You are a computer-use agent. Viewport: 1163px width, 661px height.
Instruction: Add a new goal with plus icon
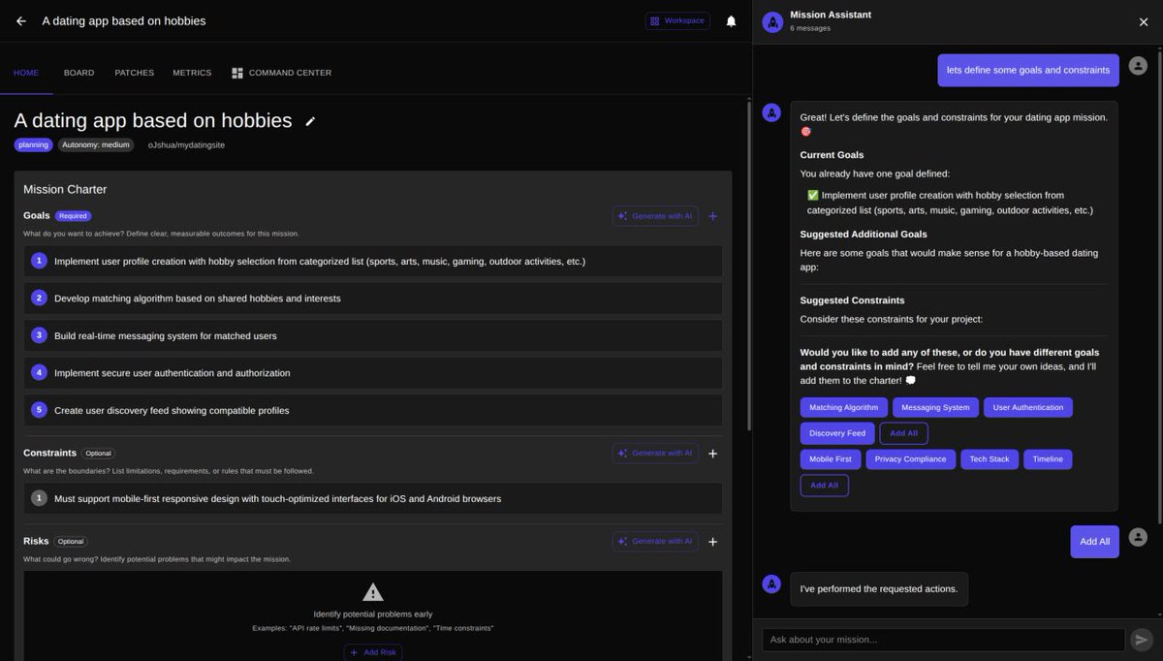[713, 216]
